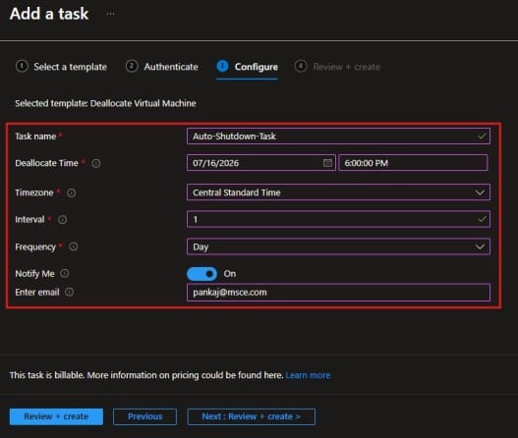Viewport: 518px width, 438px height.
Task: Show info tooltip for Notify Me
Action: [65, 273]
